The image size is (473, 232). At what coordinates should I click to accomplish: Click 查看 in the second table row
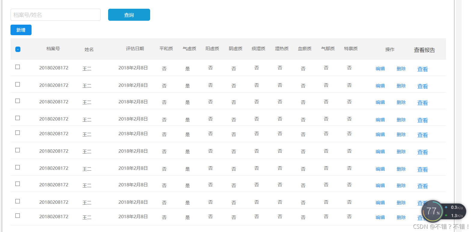click(423, 86)
